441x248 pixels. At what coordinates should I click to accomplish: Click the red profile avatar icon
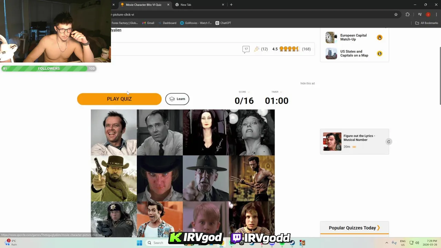[428, 14]
